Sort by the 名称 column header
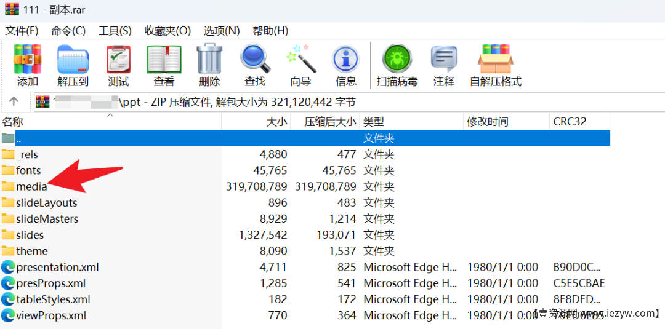 click(x=111, y=122)
